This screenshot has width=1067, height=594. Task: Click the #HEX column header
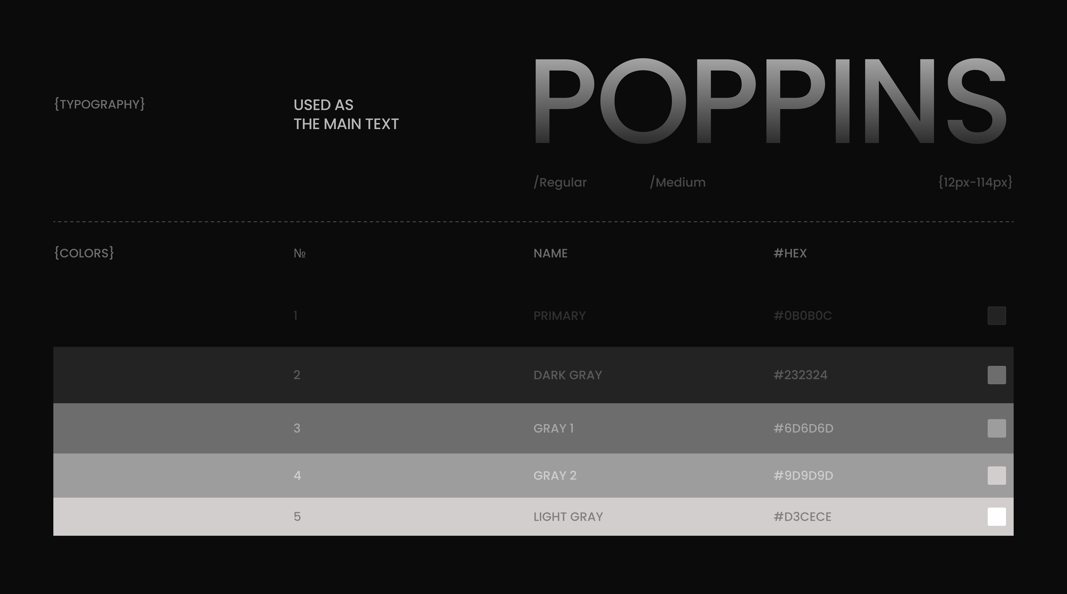click(x=790, y=253)
